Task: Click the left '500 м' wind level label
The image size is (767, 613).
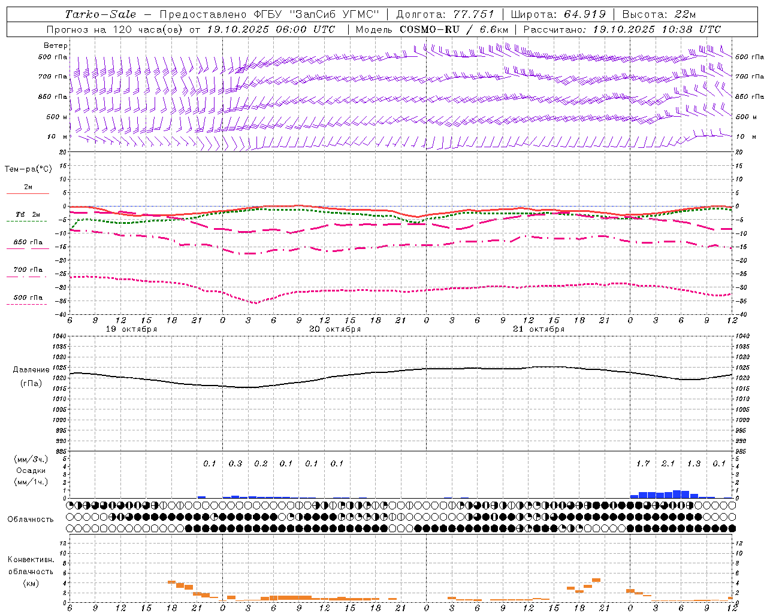Action: (x=57, y=117)
